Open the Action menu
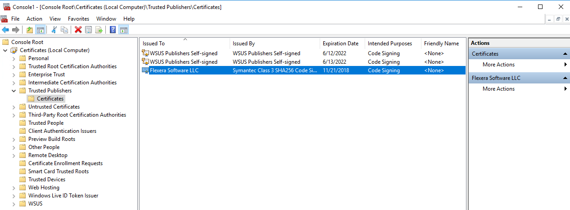Screen dimensions: 570x210 pyautogui.click(x=34, y=19)
